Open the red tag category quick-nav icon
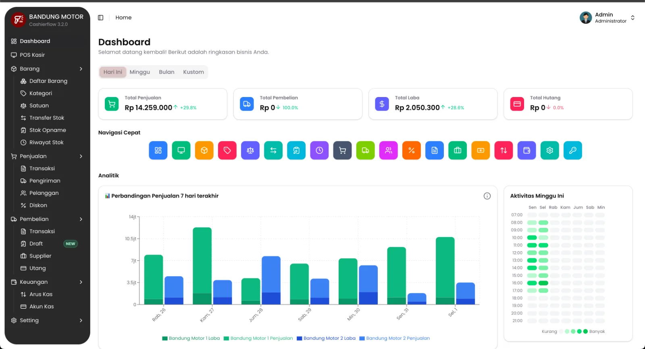This screenshot has height=349, width=645. [227, 150]
